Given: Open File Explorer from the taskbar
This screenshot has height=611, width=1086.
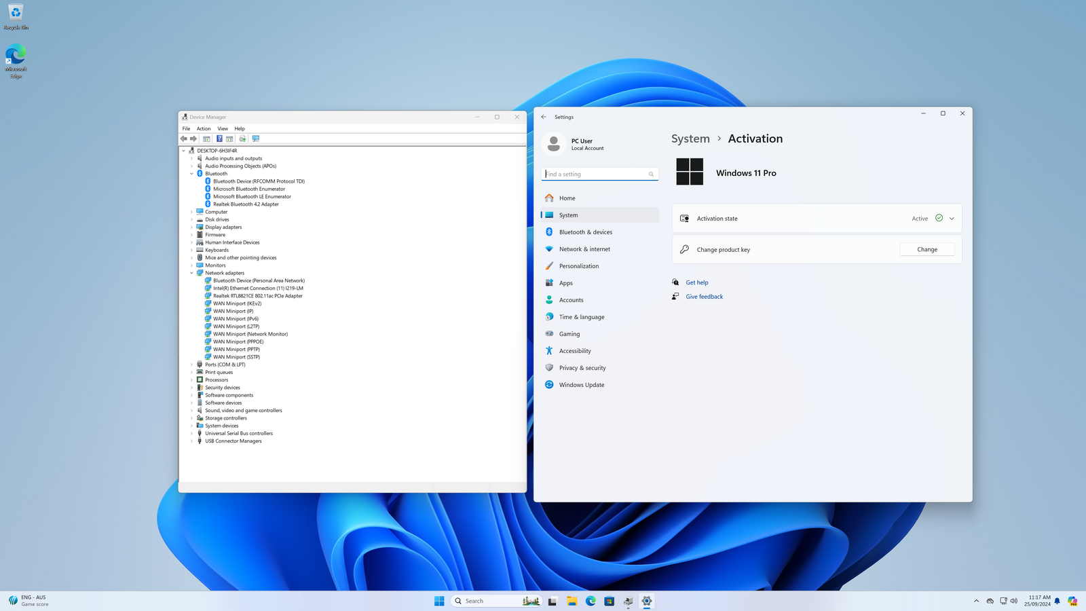Looking at the screenshot, I should coord(572,601).
